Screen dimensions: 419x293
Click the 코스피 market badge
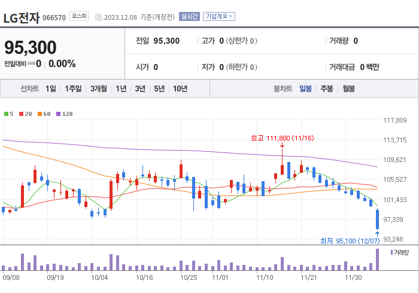[x=79, y=16]
